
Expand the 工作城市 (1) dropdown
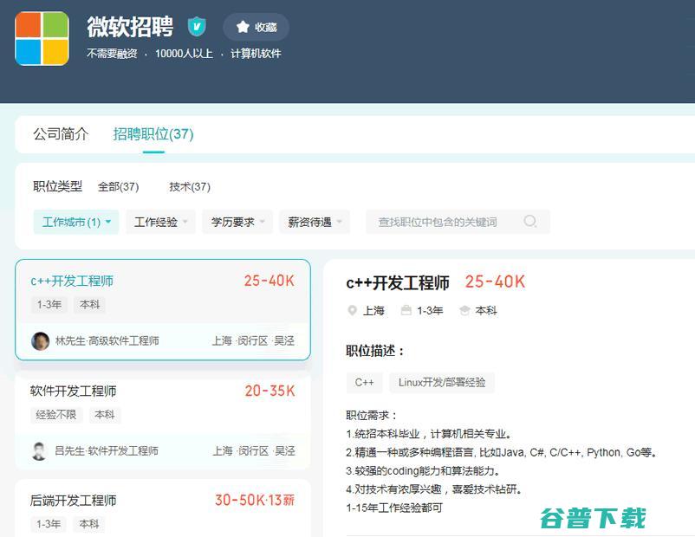tap(76, 222)
